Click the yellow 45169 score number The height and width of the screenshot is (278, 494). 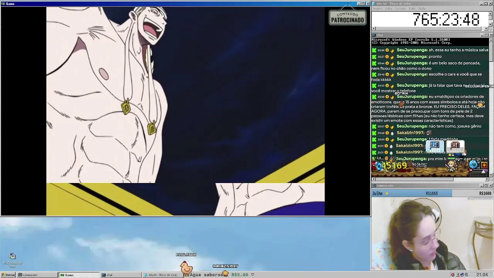pyautogui.click(x=394, y=166)
